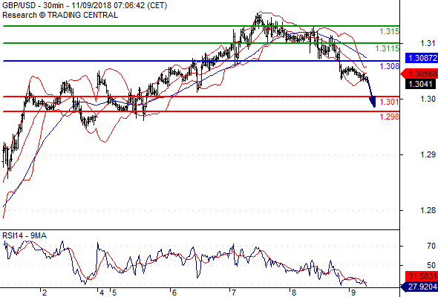Click the date axis label '7'
The width and height of the screenshot is (438, 297).
(x=234, y=293)
